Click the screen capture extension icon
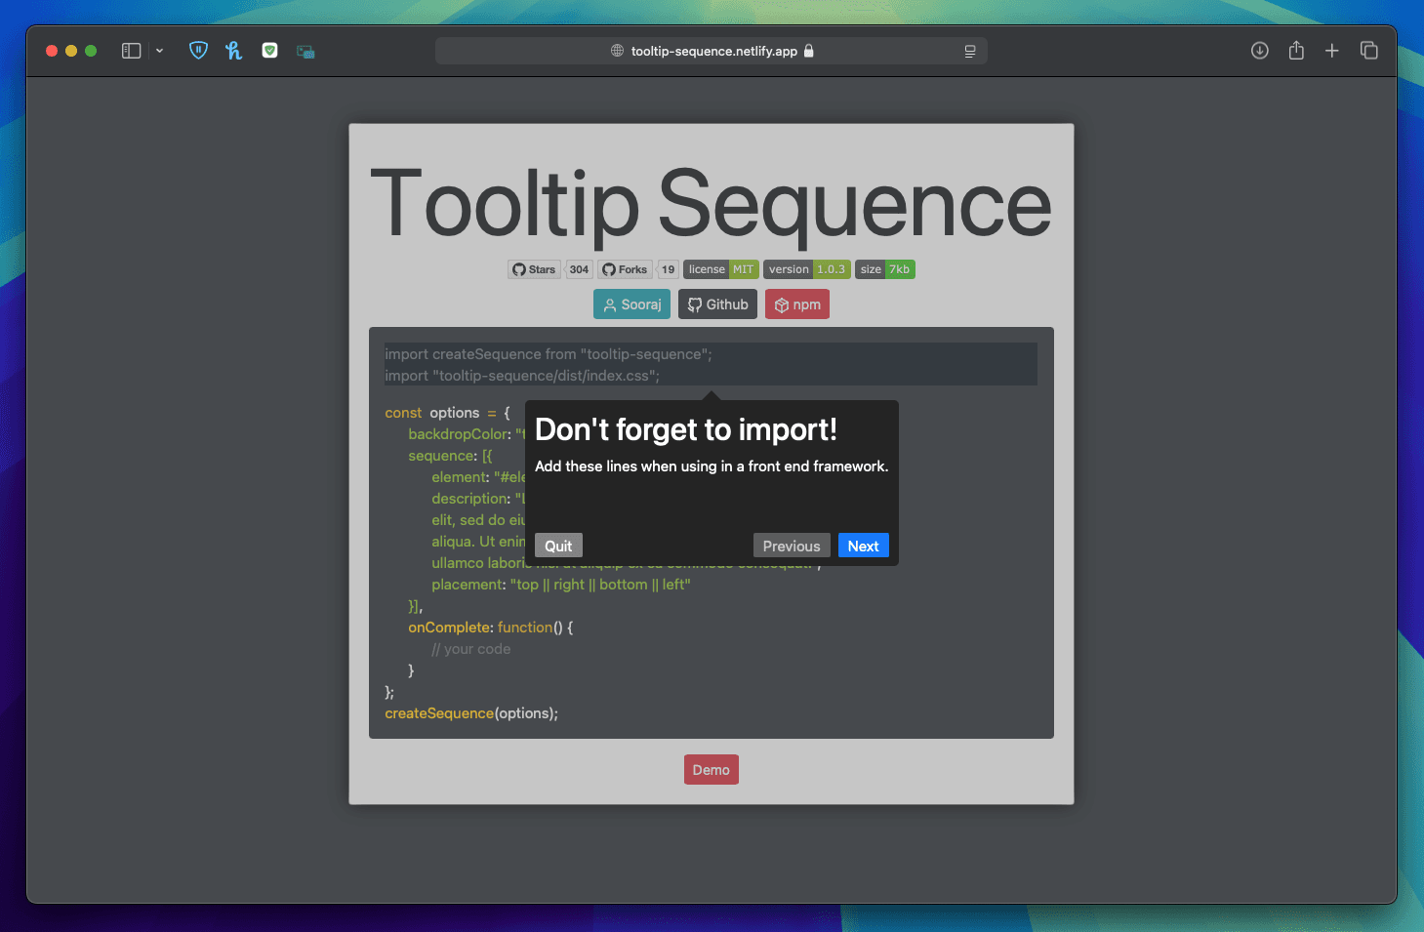 coord(305,52)
